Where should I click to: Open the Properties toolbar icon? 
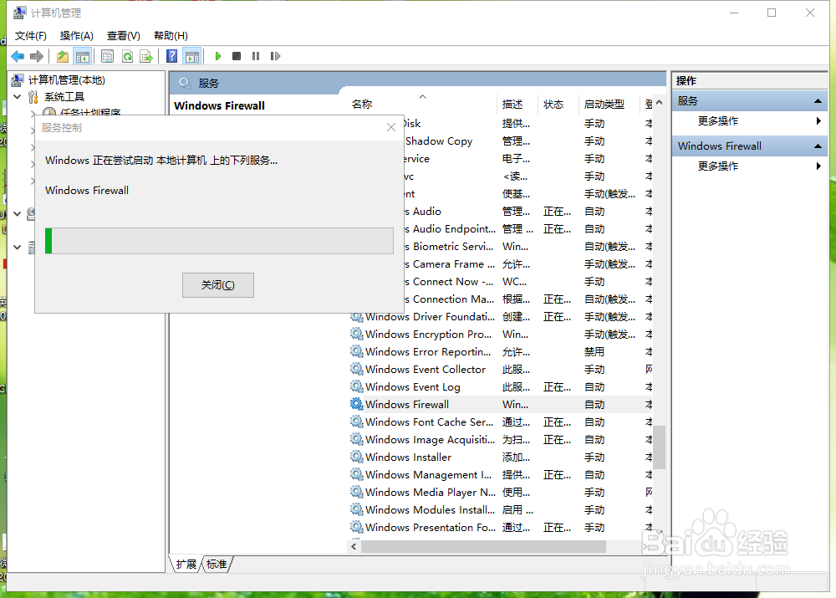(x=107, y=56)
